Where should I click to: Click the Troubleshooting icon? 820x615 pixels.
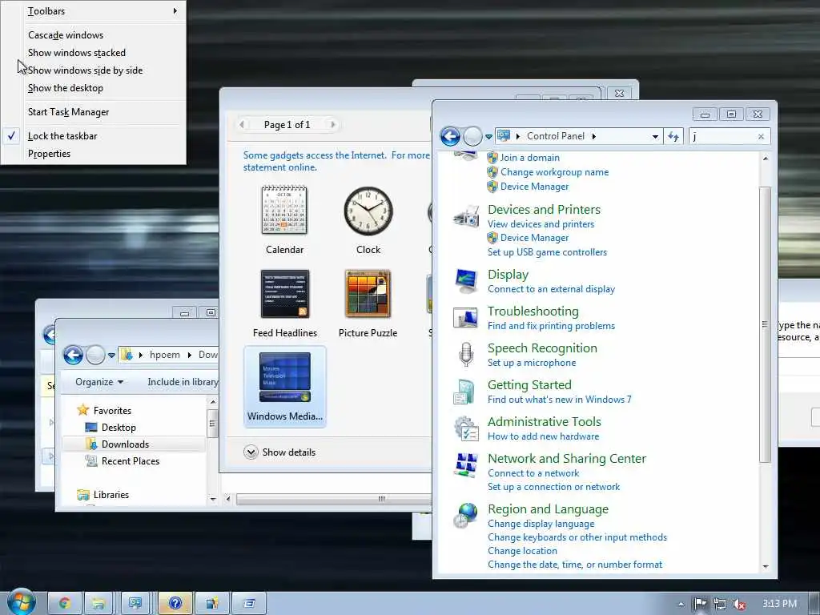pyautogui.click(x=465, y=318)
